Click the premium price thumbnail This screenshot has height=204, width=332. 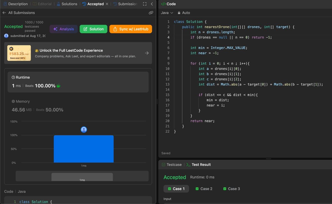click(x=19, y=53)
